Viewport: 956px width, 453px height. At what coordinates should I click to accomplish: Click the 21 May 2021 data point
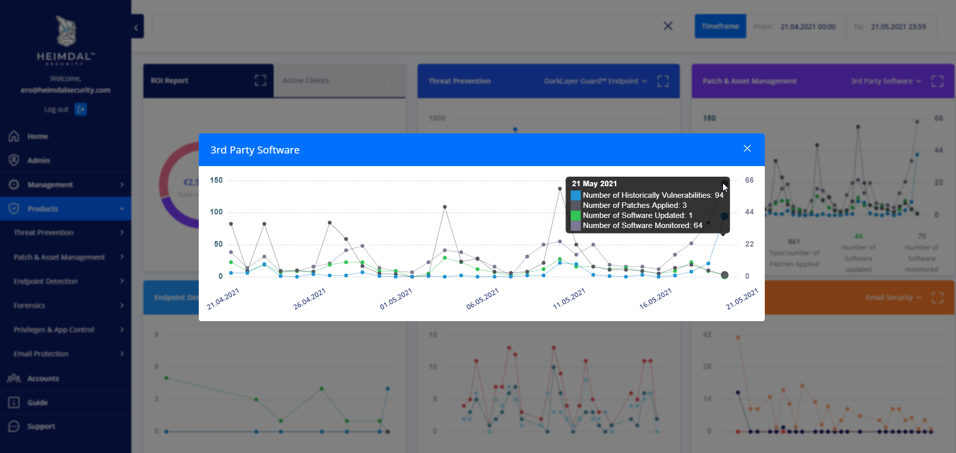tap(725, 275)
